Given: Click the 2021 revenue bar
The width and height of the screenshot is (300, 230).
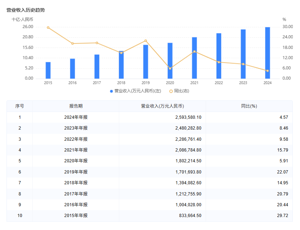Looking at the screenshot, I should point(194,58).
